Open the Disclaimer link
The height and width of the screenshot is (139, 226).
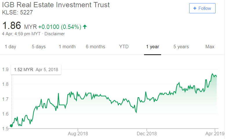point(54,34)
